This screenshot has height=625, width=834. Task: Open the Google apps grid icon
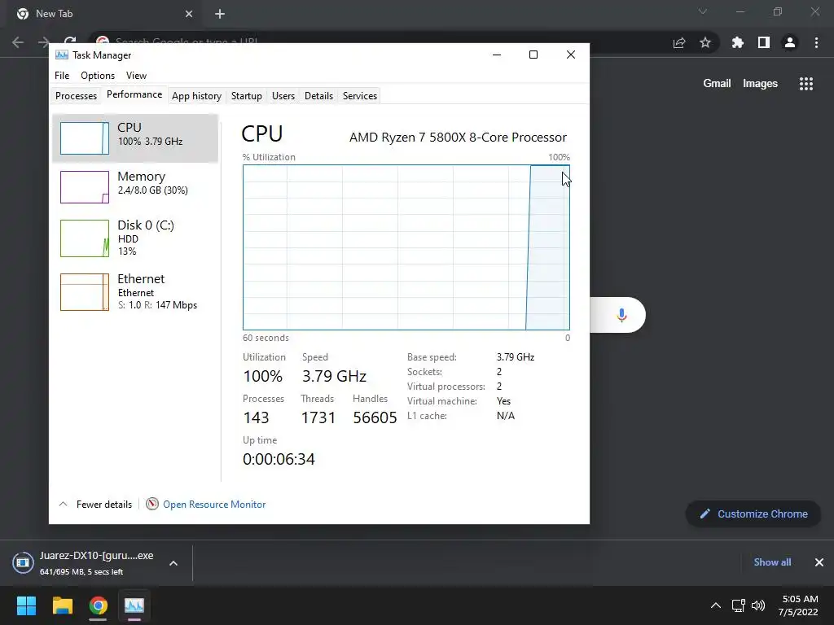(806, 84)
